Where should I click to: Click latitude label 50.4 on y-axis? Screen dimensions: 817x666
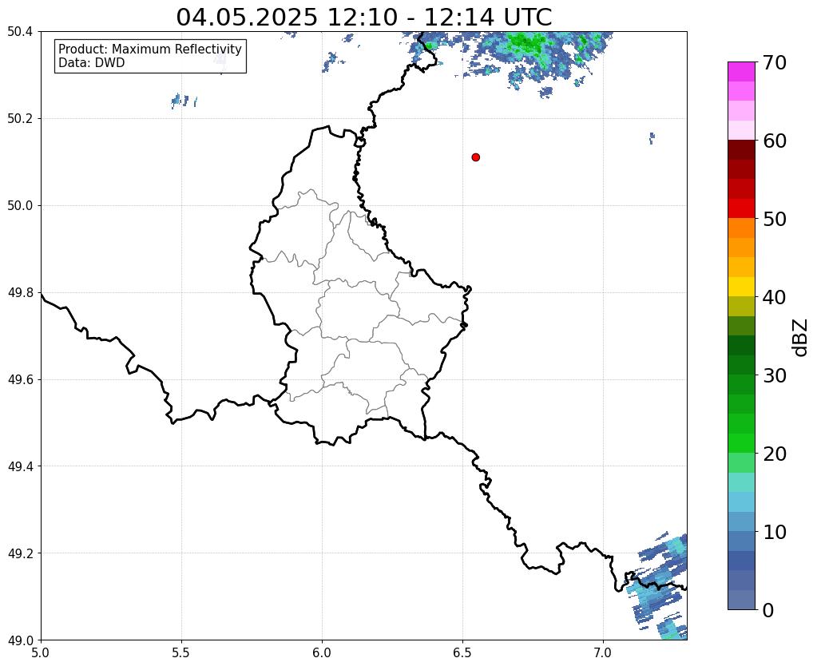coord(20,32)
